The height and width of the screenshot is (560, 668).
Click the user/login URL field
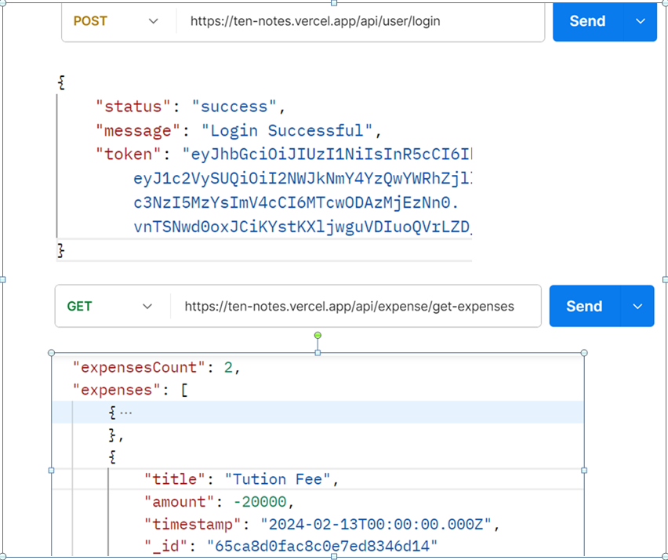pos(361,21)
